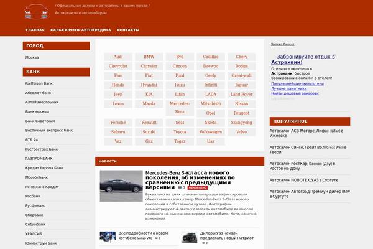This screenshot has height=249, width=373.
Task: Open Юниаструм Банк link
Action: 41,243
